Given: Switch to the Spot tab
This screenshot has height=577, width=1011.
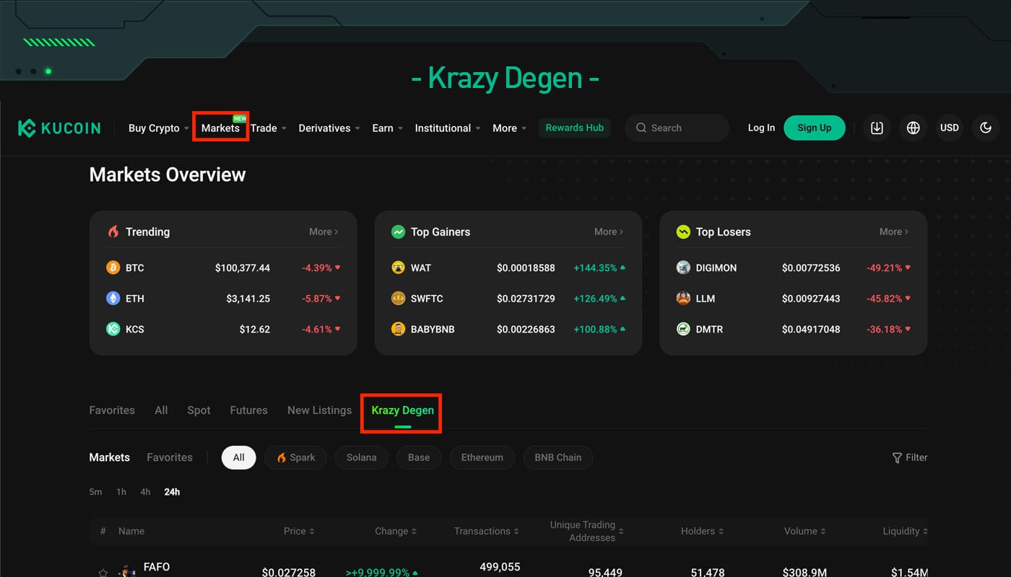Looking at the screenshot, I should (199, 410).
